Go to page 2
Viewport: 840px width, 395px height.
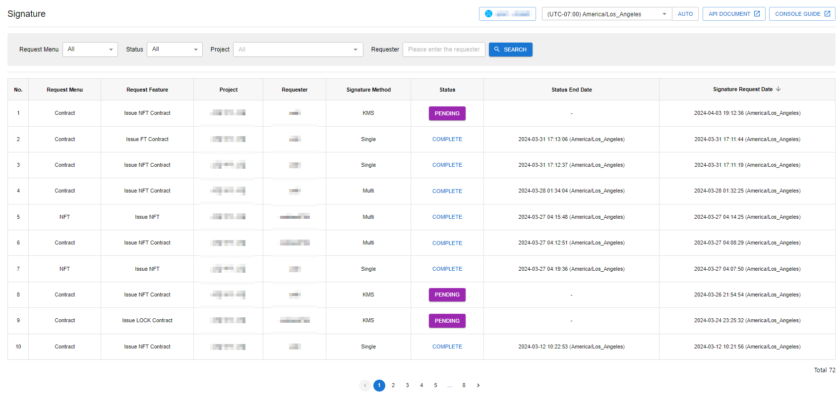[x=393, y=385]
